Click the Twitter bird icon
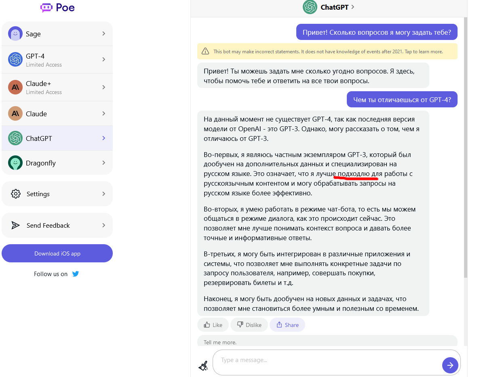This screenshot has width=481, height=377. pyautogui.click(x=76, y=274)
